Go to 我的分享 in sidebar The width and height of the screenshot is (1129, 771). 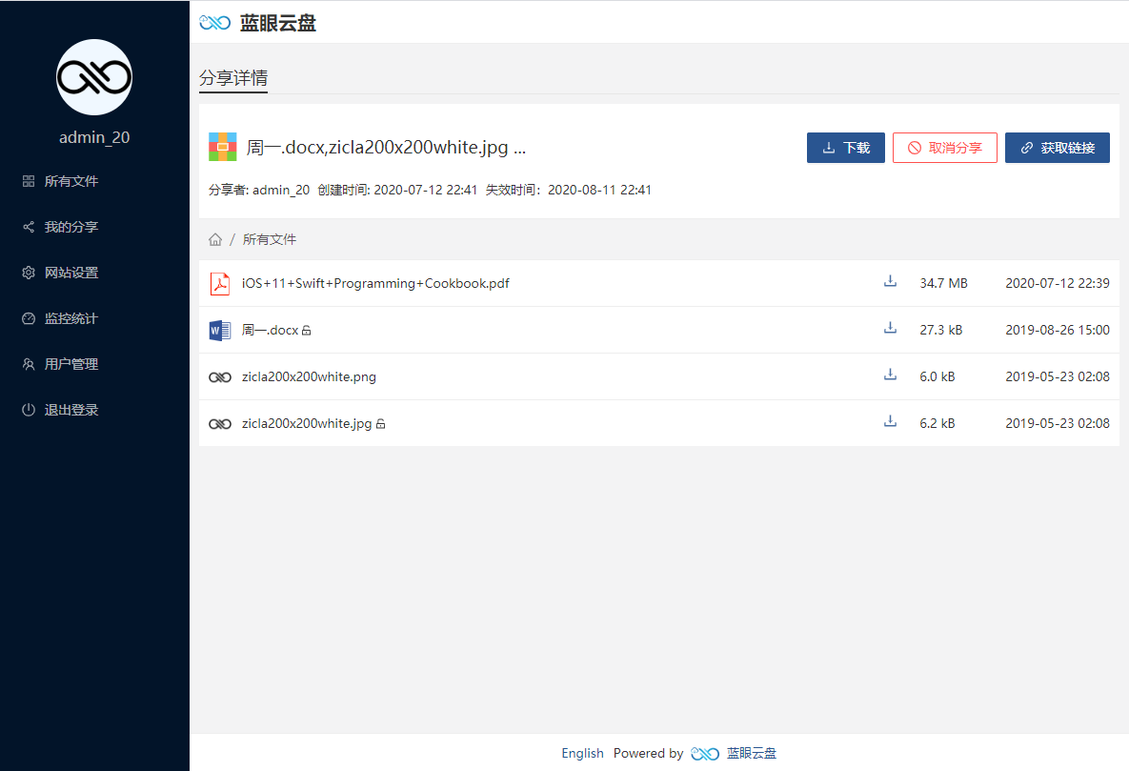click(71, 227)
